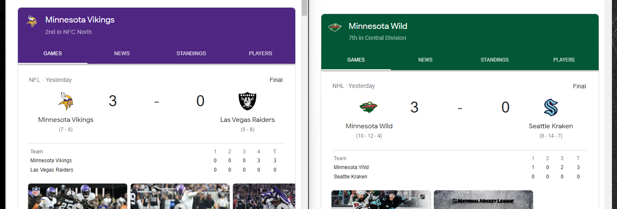Open the Minnesota Wild NEWS tab
The height and width of the screenshot is (209, 617).
(x=425, y=60)
